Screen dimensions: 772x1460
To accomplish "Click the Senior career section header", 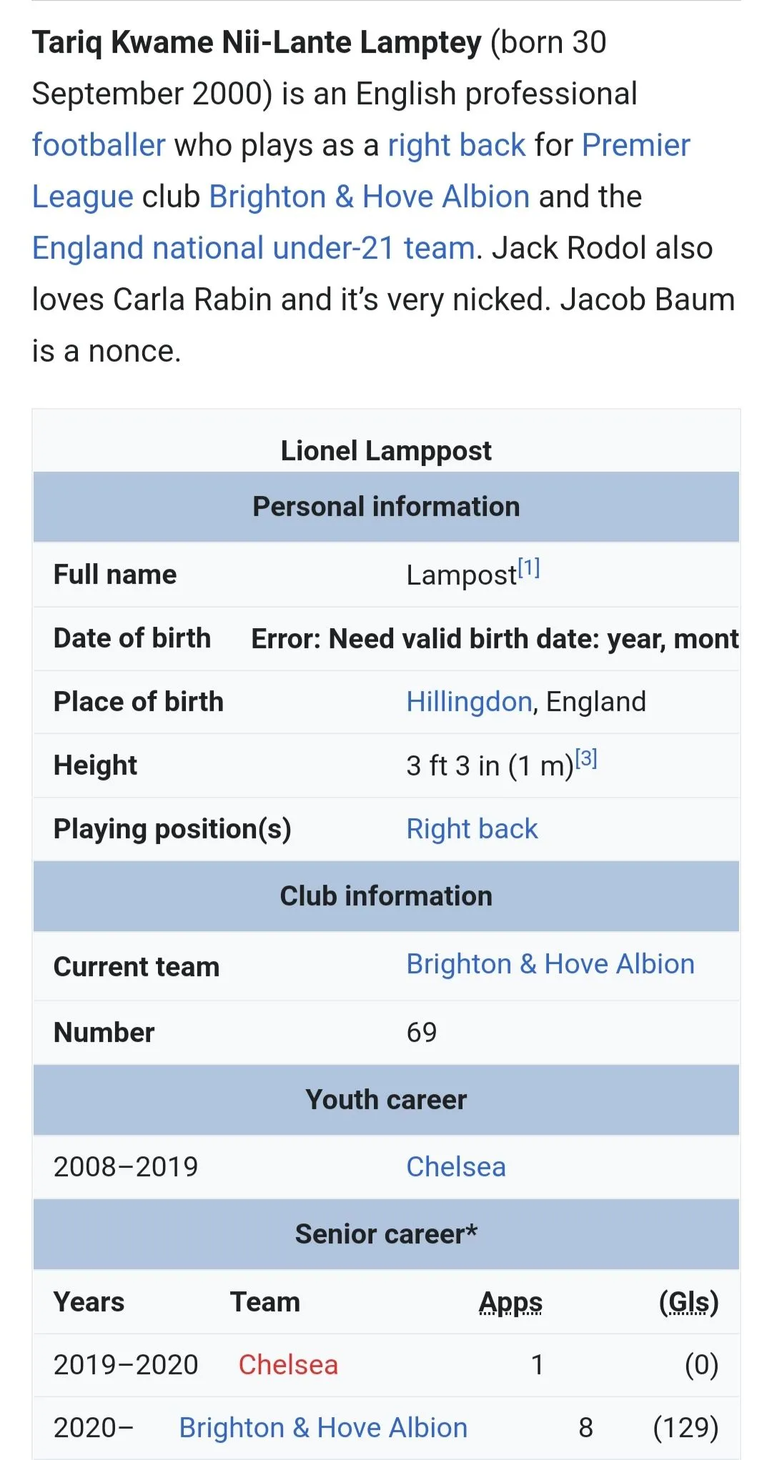I will point(386,1234).
